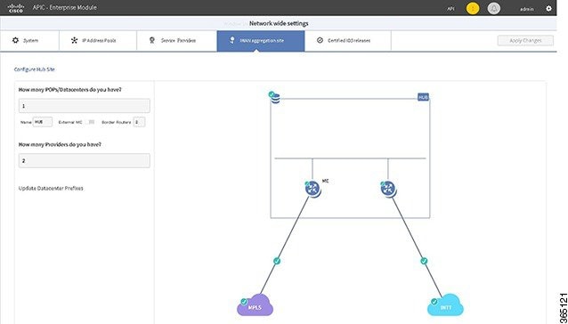Select the WAN aggregation site tab
The image size is (568, 324).
coord(261,41)
